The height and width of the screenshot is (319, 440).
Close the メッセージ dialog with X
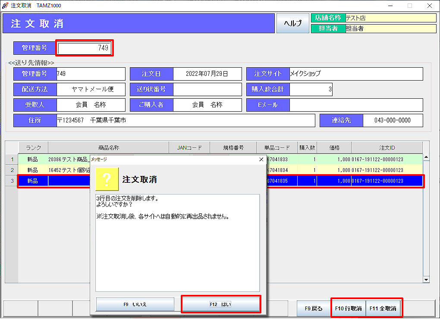(261, 159)
